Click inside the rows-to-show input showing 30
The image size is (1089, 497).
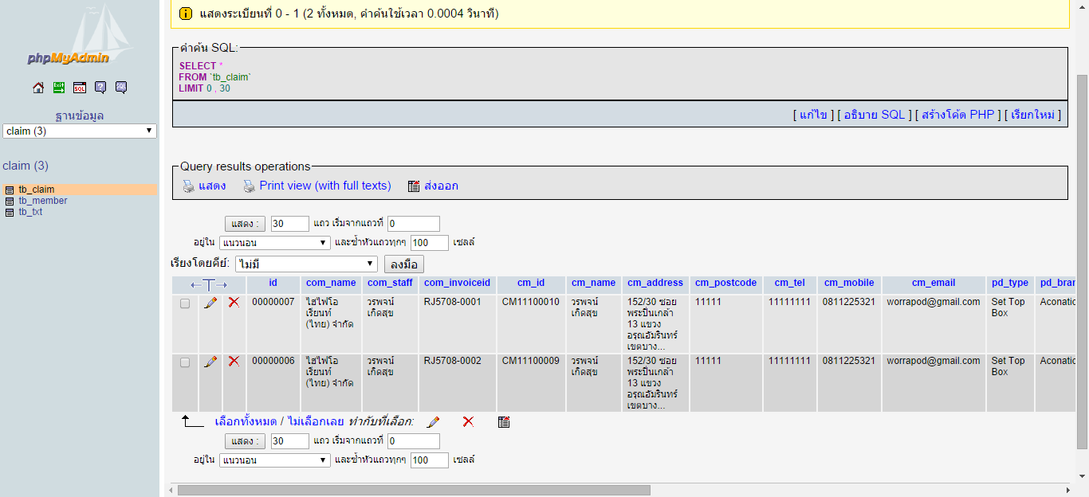pyautogui.click(x=289, y=223)
